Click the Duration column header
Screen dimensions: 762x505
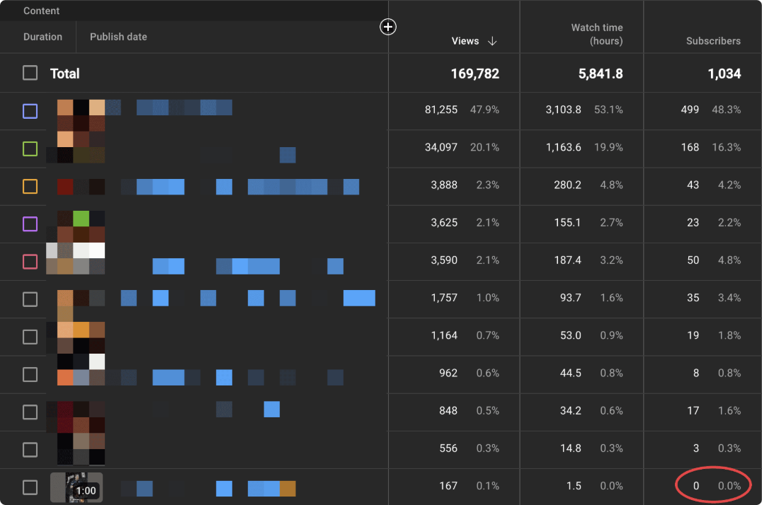[42, 37]
